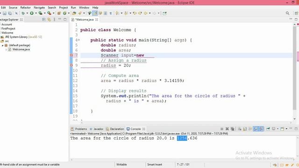The width and height of the screenshot is (299, 168).
Task: Select the src folder in Package Explorer
Action: pos(5,41)
